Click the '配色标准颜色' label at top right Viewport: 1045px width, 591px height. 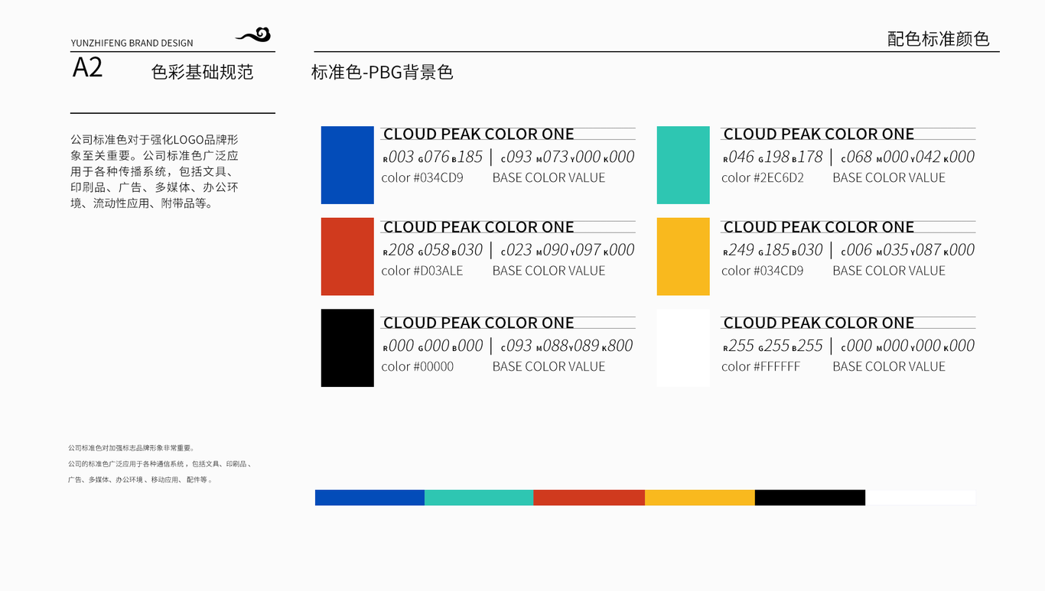click(939, 39)
